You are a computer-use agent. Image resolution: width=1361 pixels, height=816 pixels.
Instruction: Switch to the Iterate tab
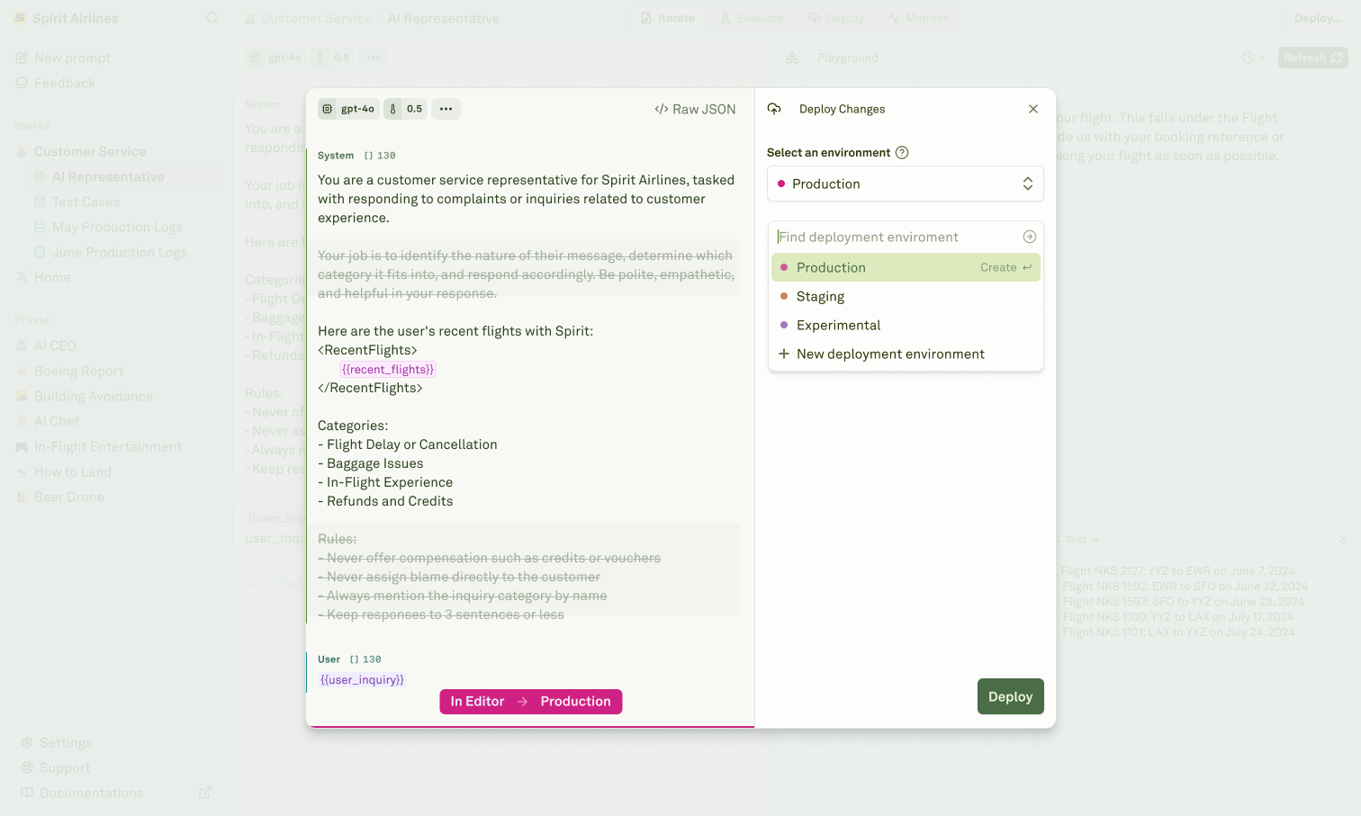[668, 18]
